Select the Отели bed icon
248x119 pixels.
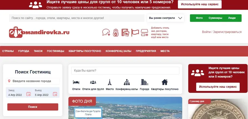(76, 82)
